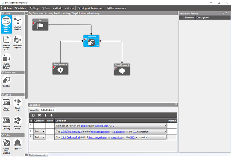Click Copy in the toolbar

pyautogui.click(x=34, y=8)
